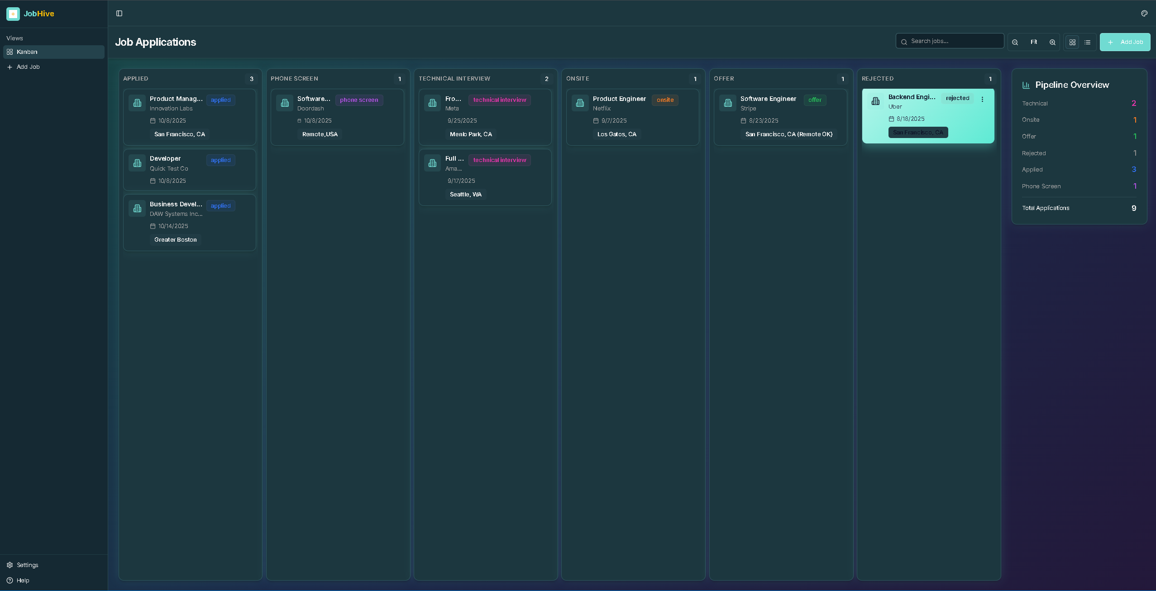Select Kanban under Views in the sidebar
The image size is (1156, 591).
click(x=26, y=52)
